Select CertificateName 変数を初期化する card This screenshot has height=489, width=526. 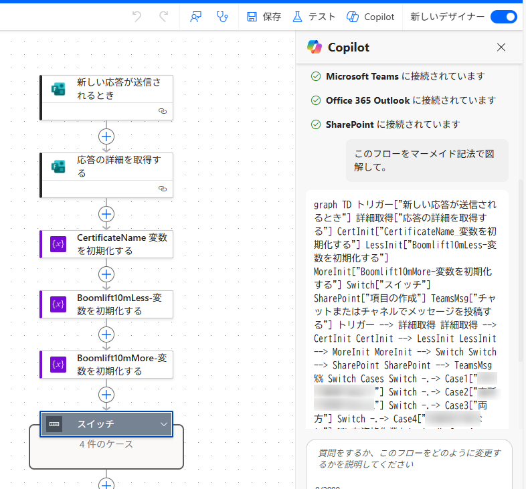[106, 244]
